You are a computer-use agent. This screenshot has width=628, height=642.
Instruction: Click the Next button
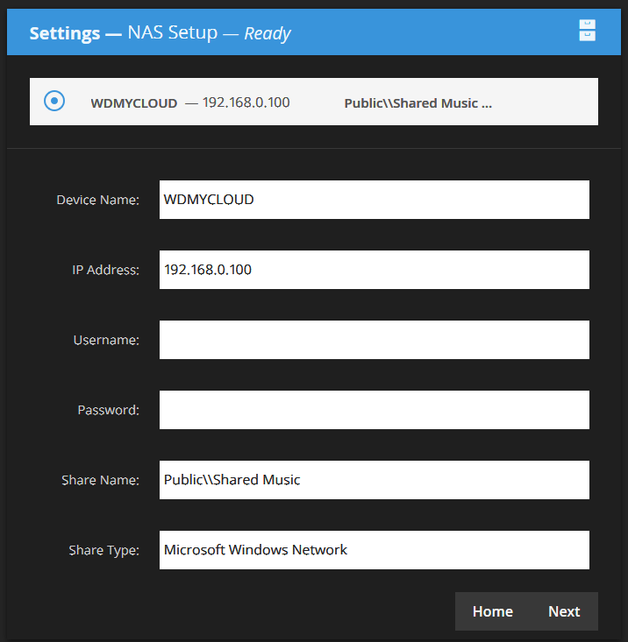coord(564,611)
